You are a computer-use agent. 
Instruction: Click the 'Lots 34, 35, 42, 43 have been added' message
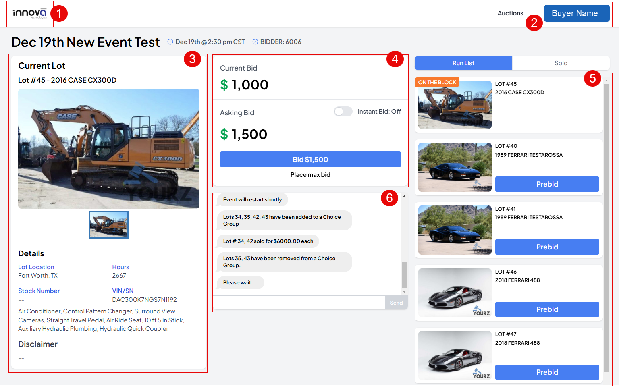pos(285,220)
